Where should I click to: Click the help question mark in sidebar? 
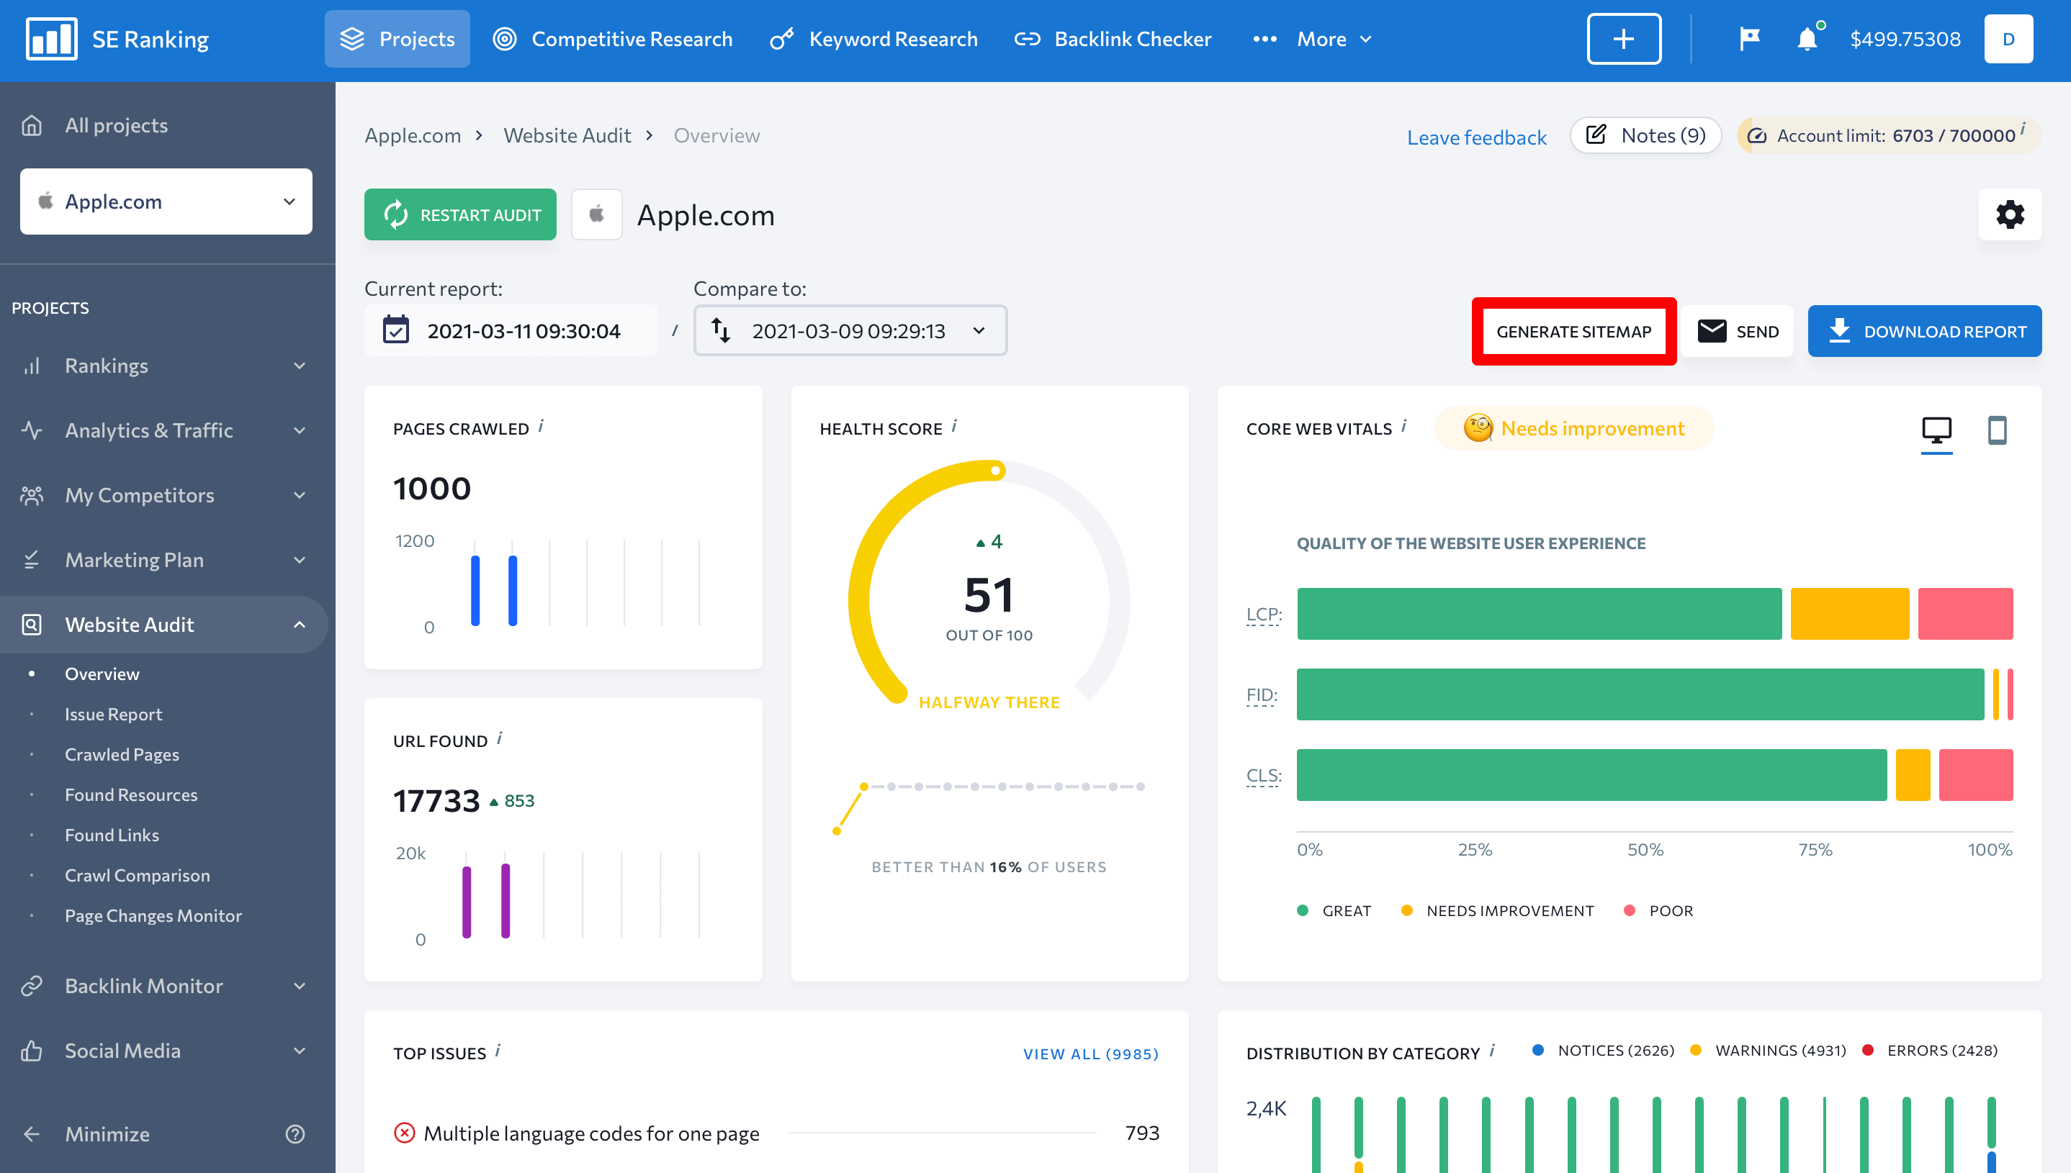[296, 1133]
